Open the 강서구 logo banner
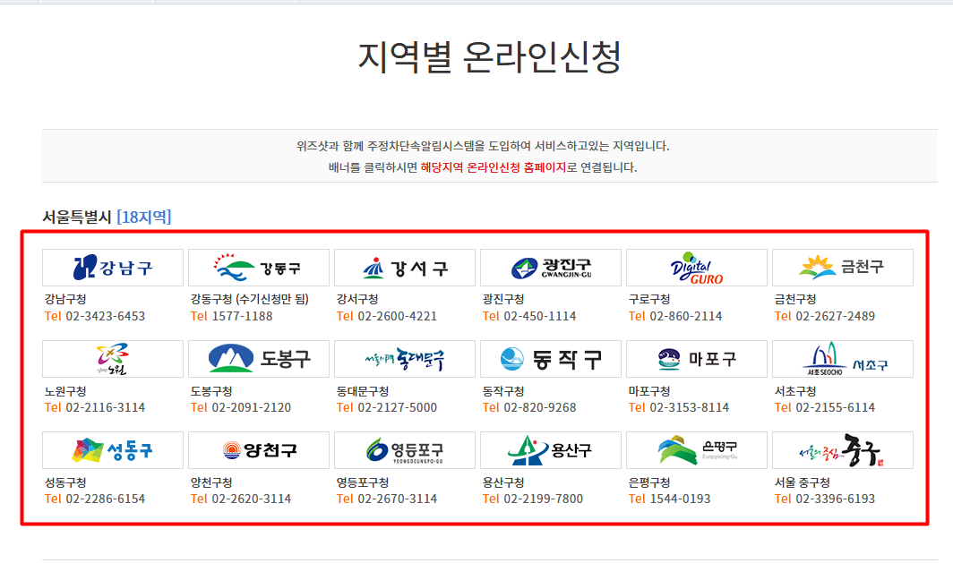Screen dimensions: 953x563 (x=404, y=268)
